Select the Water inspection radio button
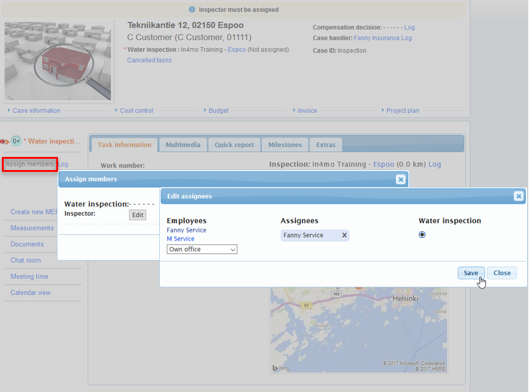The width and height of the screenshot is (532, 392). click(422, 235)
